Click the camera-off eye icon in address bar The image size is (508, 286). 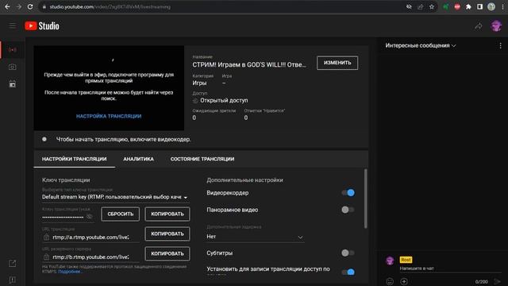(x=409, y=7)
